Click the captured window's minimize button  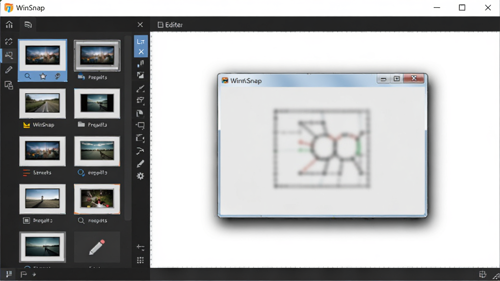tap(383, 79)
